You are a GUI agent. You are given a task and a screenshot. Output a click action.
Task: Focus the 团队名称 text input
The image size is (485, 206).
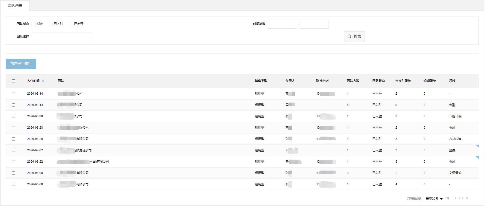pyautogui.click(x=62, y=37)
